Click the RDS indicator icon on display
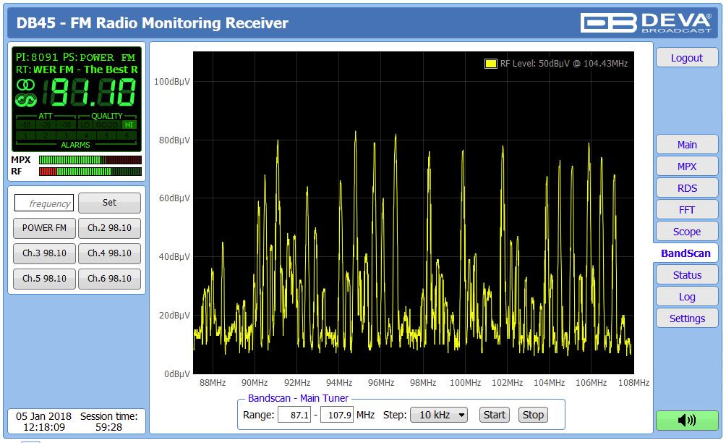This screenshot has width=726, height=443. tap(25, 100)
